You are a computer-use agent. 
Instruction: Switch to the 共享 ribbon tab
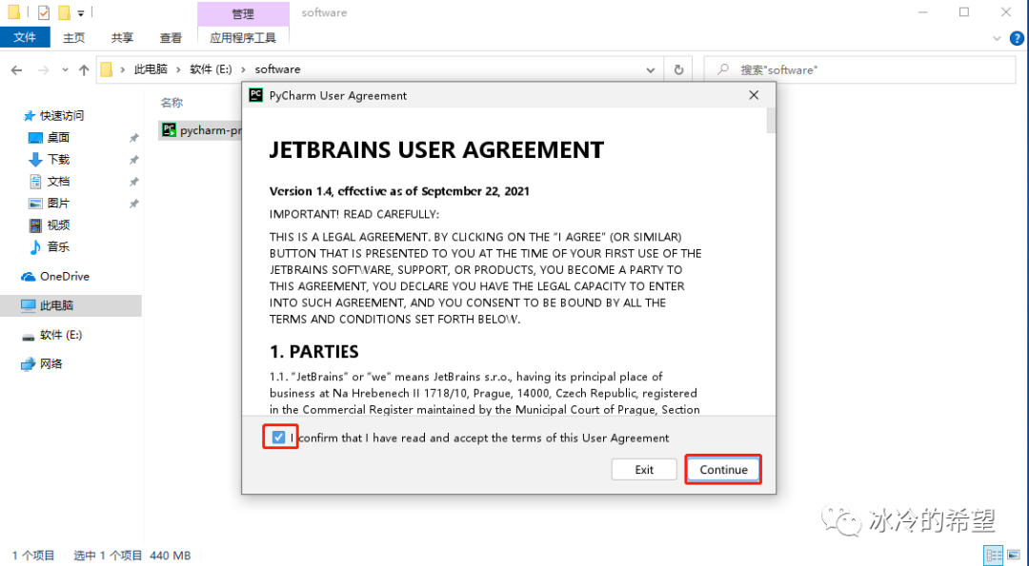pos(122,38)
